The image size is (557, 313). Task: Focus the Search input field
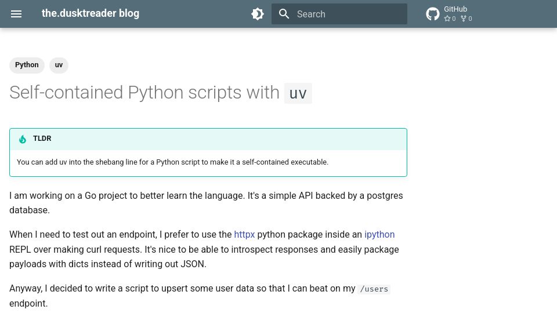tap(339, 14)
